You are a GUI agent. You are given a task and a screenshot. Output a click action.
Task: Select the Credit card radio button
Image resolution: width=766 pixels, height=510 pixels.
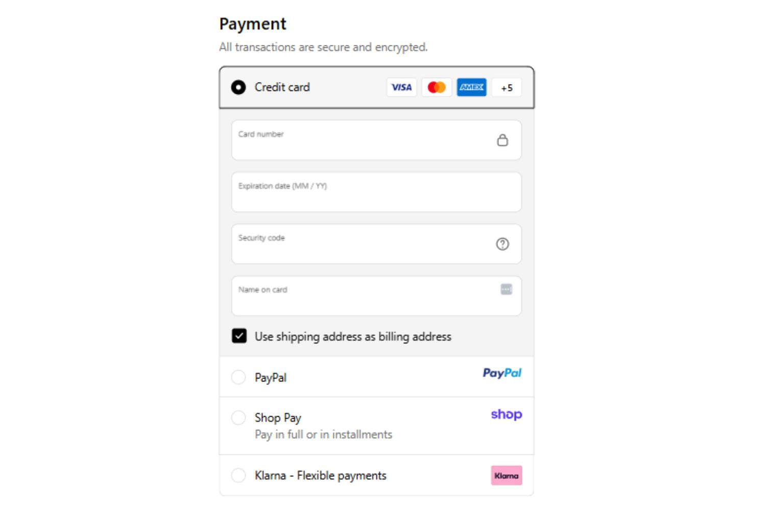coord(238,88)
